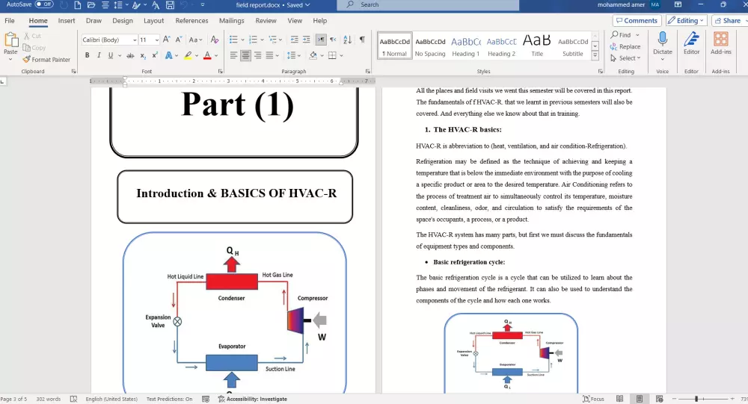The height and width of the screenshot is (404, 748).
Task: Toggle Subscript formatting
Action: tap(143, 56)
